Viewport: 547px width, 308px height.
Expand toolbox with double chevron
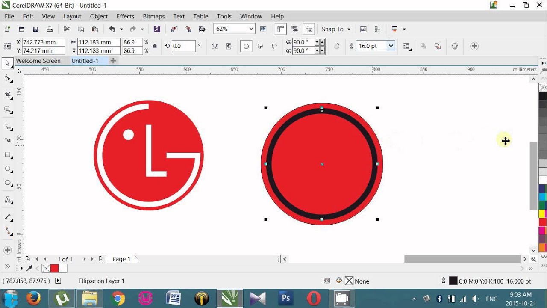(7, 267)
